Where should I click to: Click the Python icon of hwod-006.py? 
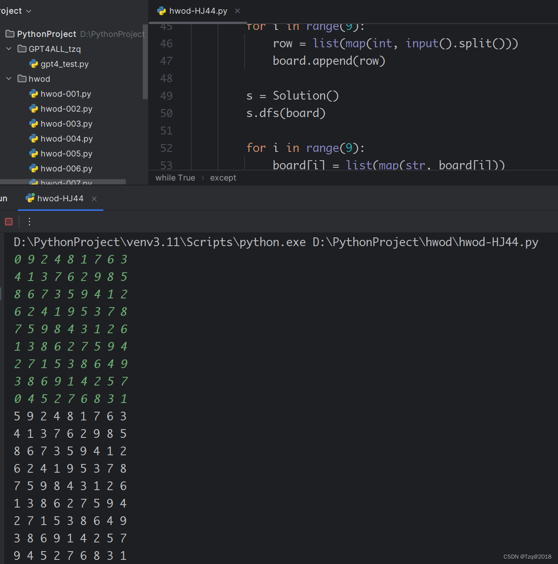point(34,168)
